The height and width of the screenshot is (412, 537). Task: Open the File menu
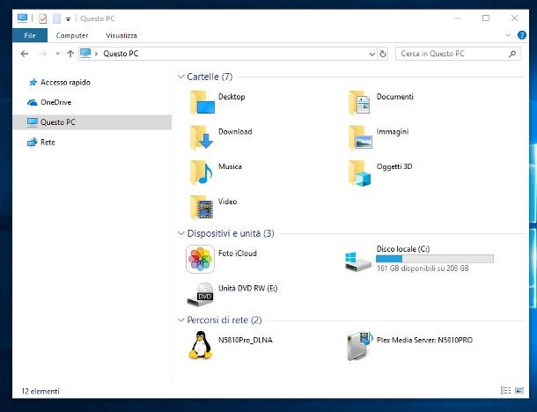click(x=30, y=35)
